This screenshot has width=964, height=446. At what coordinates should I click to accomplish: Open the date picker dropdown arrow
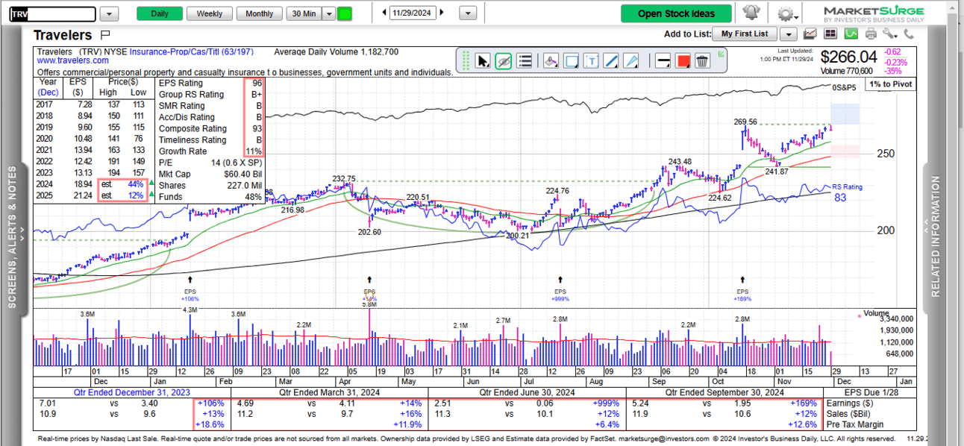pos(469,13)
